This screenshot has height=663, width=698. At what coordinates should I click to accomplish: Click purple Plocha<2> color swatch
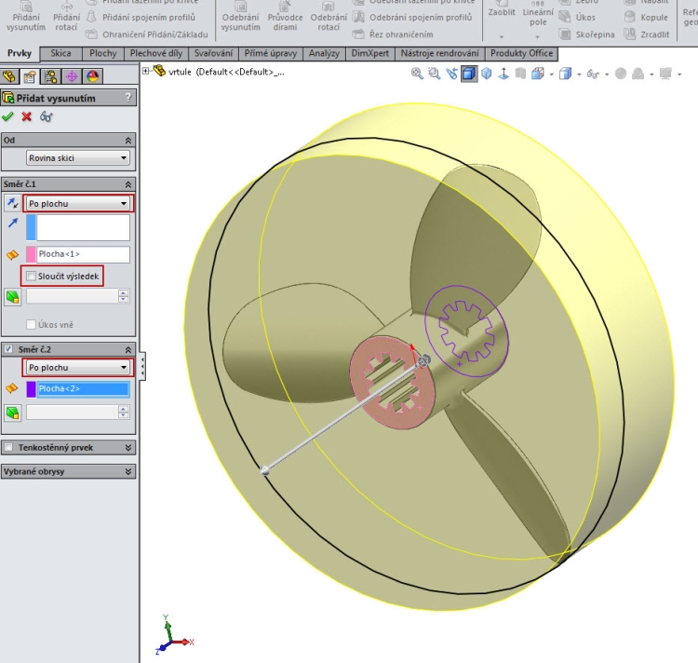(x=31, y=389)
